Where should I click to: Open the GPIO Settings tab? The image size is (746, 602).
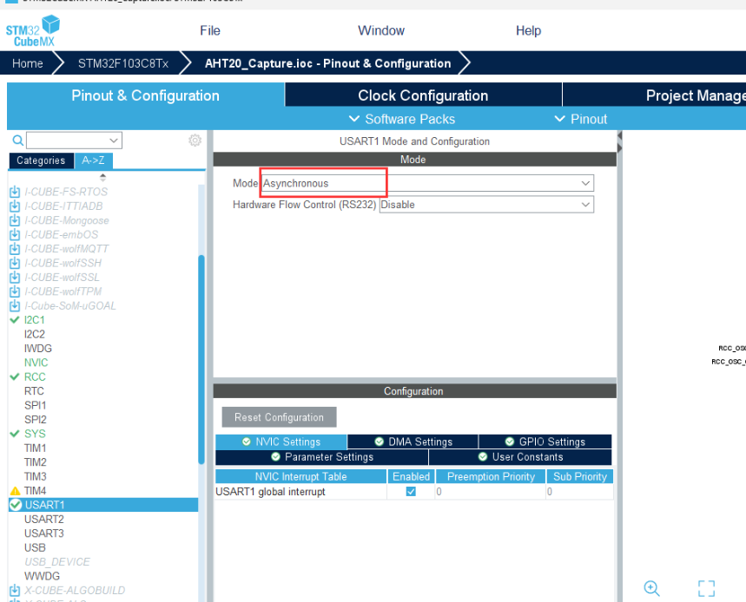point(545,442)
